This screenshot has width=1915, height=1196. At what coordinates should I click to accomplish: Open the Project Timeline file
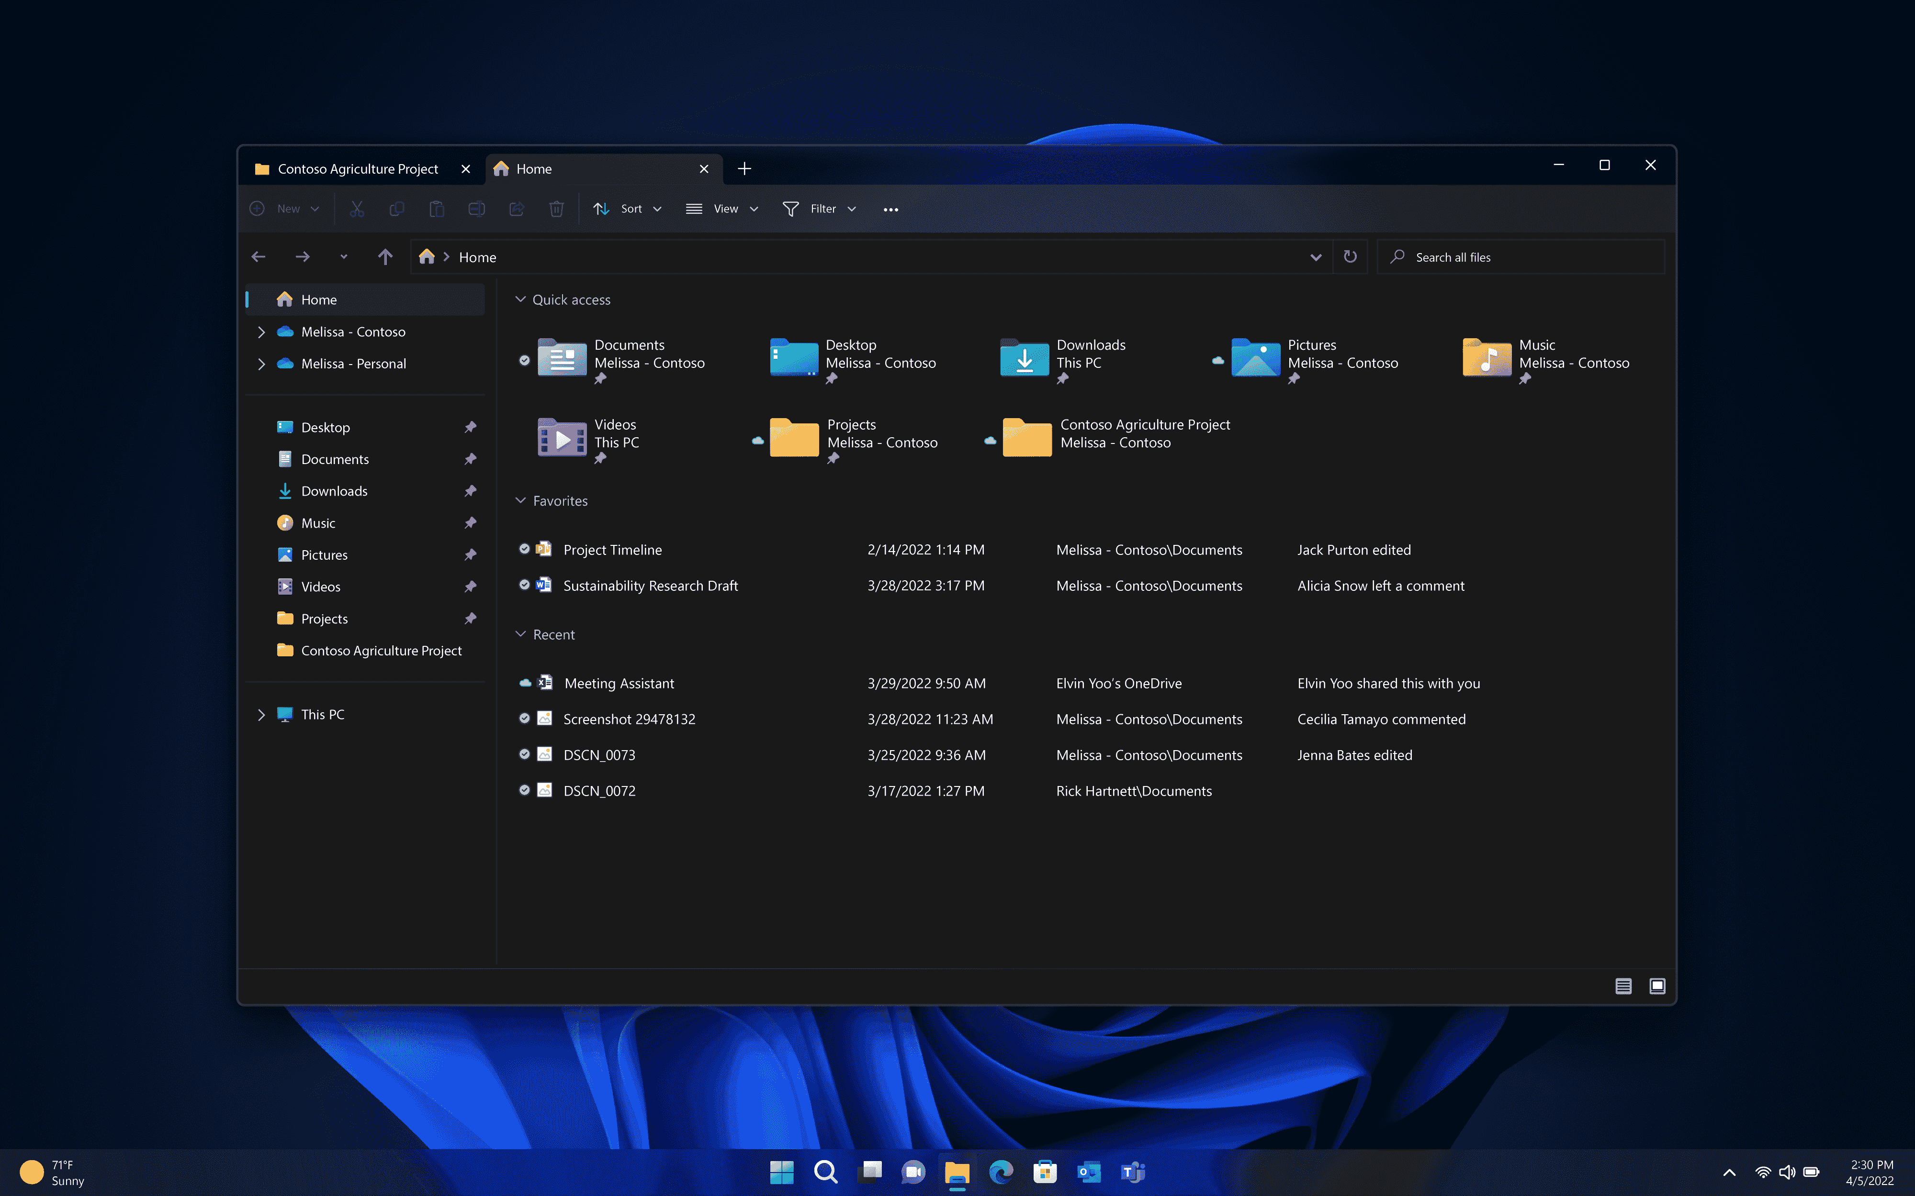pyautogui.click(x=612, y=548)
